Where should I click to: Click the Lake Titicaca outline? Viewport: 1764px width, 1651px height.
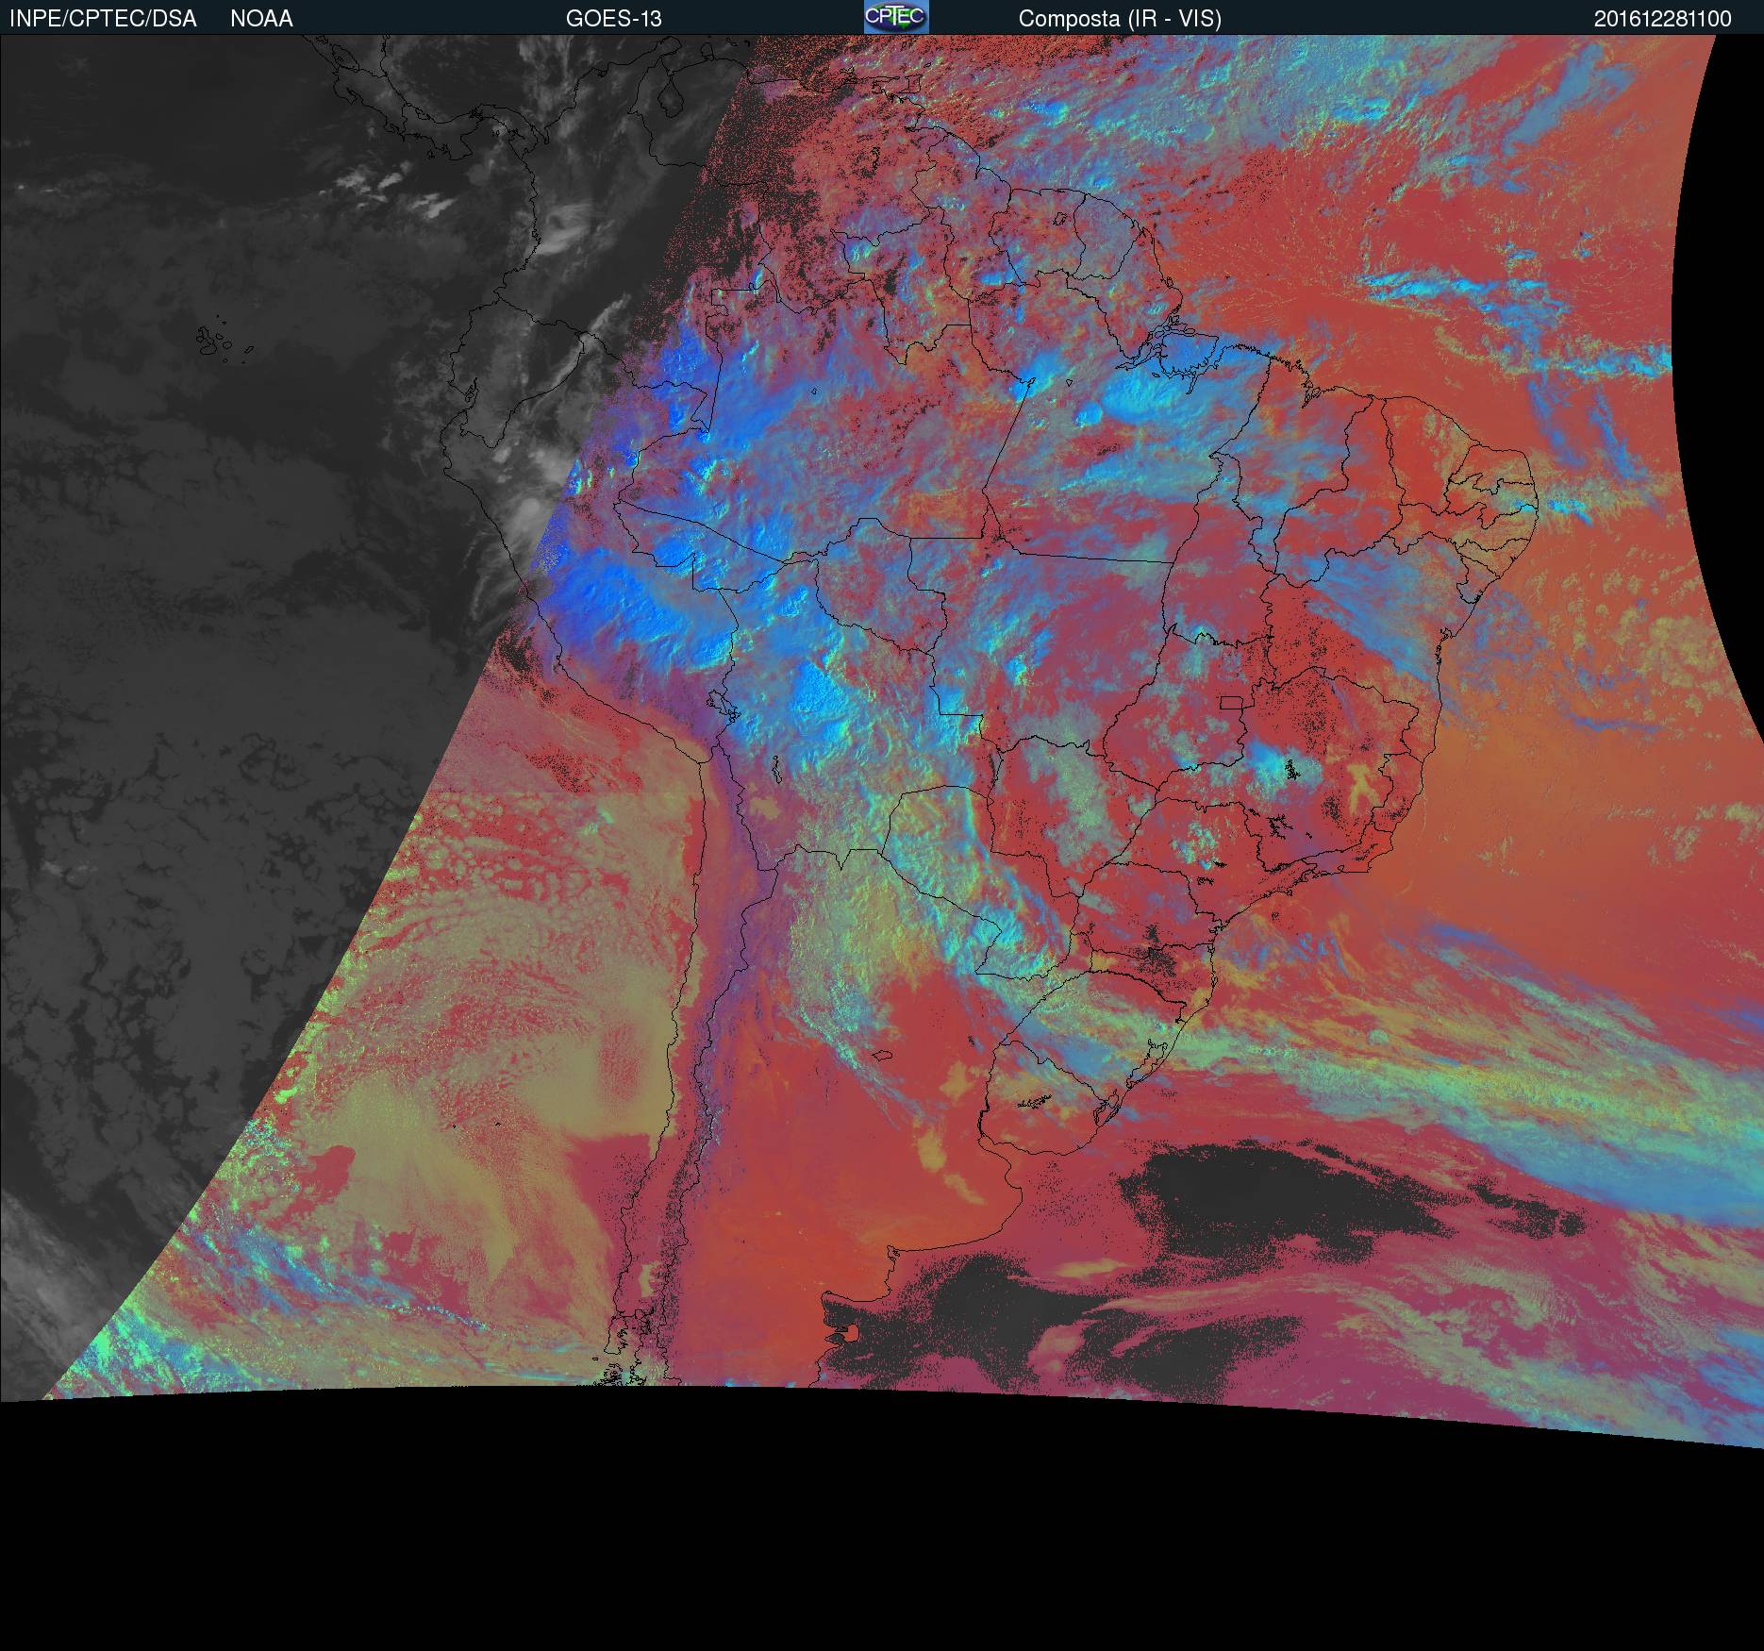(722, 705)
